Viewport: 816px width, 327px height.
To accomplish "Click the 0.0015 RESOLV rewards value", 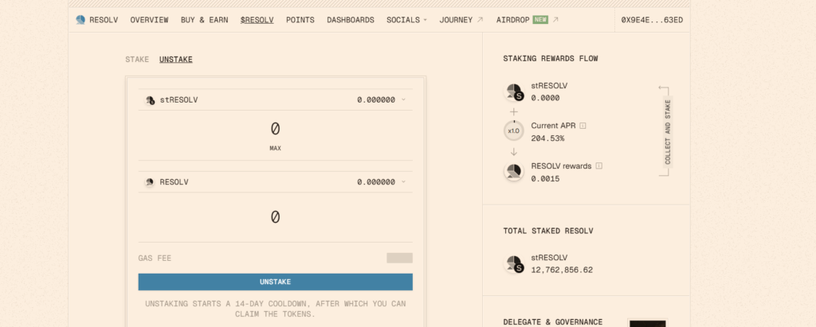I will [545, 178].
